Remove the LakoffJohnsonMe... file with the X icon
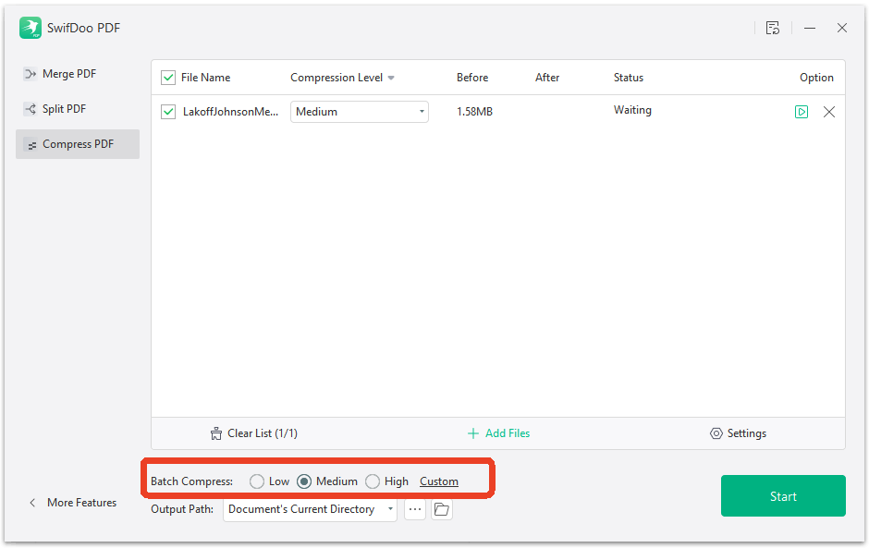This screenshot has height=548, width=869. coord(829,112)
